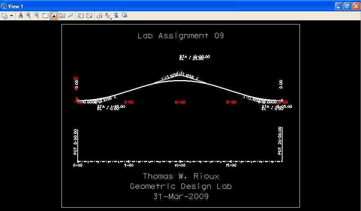Minimize the View 1 window
Image resolution: width=361 pixels, height=211 pixels.
point(339,6)
